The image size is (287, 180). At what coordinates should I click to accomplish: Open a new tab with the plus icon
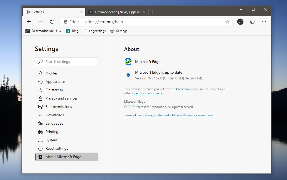(x=152, y=12)
